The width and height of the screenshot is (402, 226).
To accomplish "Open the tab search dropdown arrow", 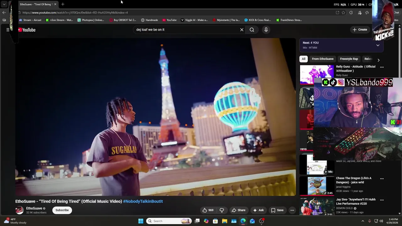I will pyautogui.click(x=4, y=4).
